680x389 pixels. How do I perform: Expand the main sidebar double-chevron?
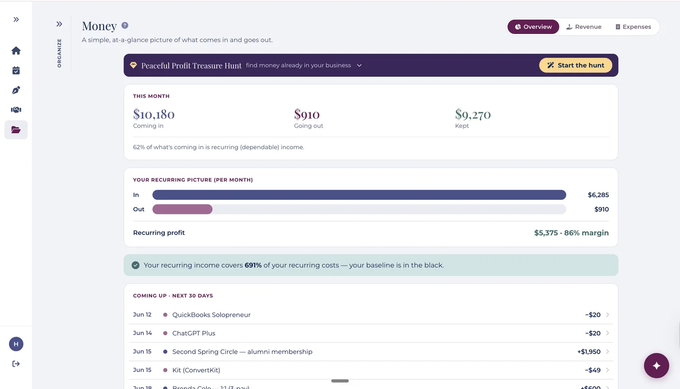pos(16,20)
